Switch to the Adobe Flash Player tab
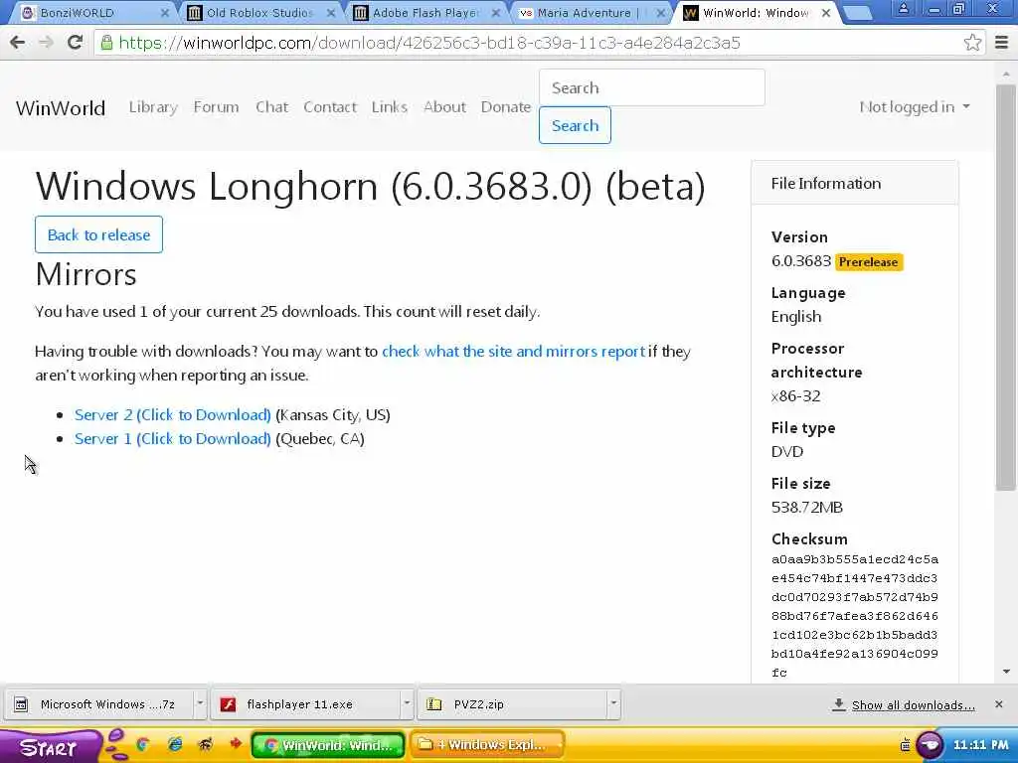 (425, 13)
